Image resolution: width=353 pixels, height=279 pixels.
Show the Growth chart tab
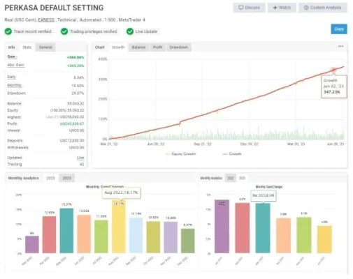[x=118, y=47]
